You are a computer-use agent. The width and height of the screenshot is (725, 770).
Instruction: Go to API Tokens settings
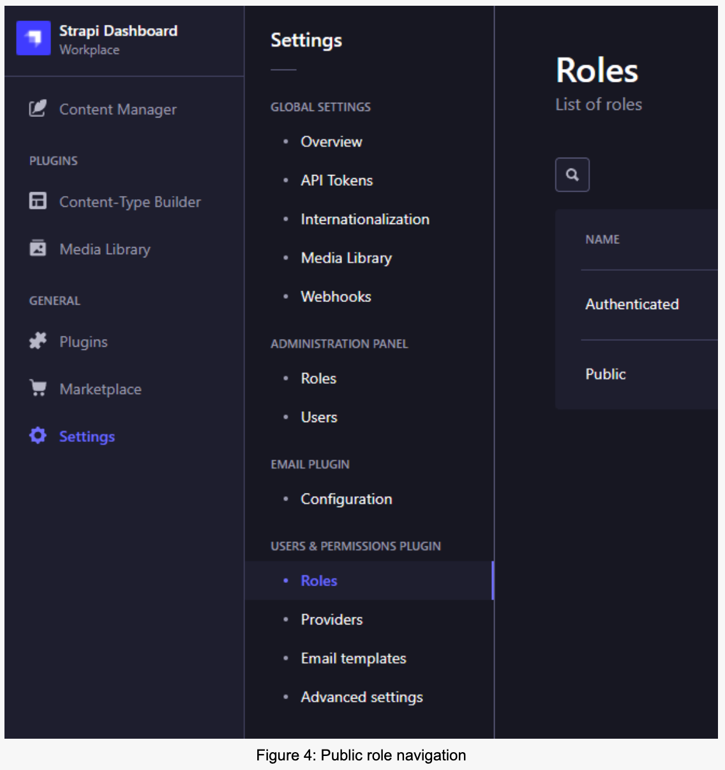(x=336, y=181)
